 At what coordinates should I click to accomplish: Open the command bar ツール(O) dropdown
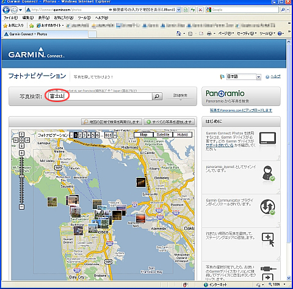point(267,34)
